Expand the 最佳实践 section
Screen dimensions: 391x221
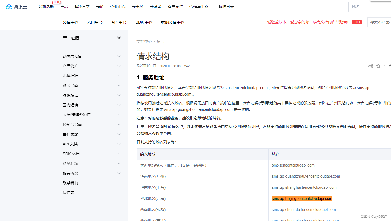click(119, 134)
